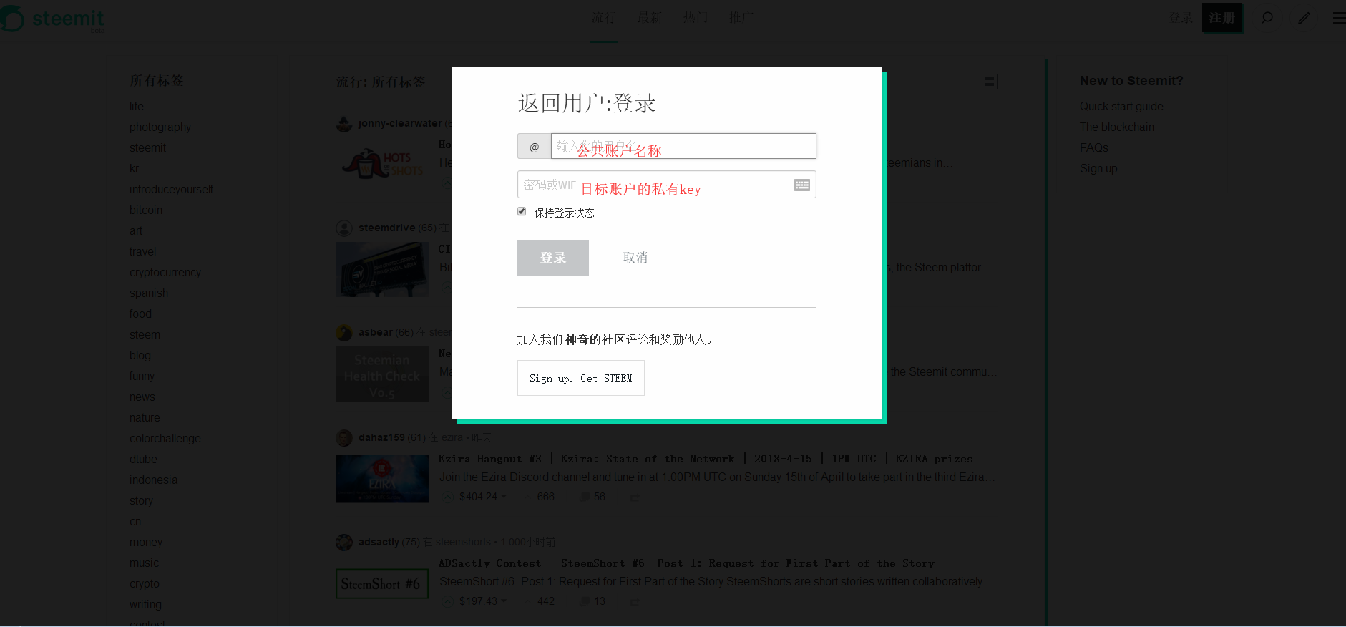Switch to the 最新 new tab
Screen dimensions: 1346x627
point(650,18)
